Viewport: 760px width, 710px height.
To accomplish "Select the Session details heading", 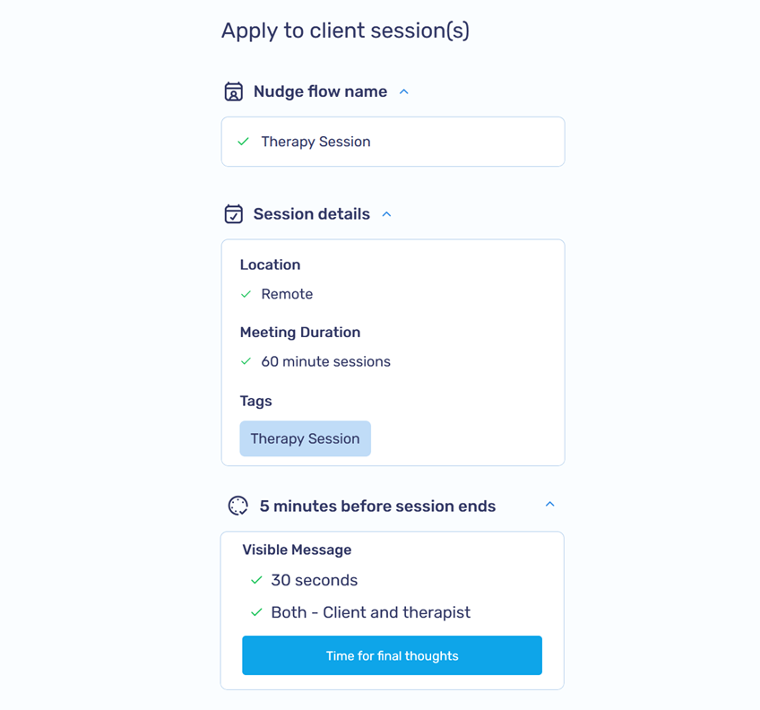I will [x=313, y=213].
